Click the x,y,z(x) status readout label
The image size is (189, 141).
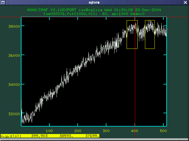tap(11, 136)
